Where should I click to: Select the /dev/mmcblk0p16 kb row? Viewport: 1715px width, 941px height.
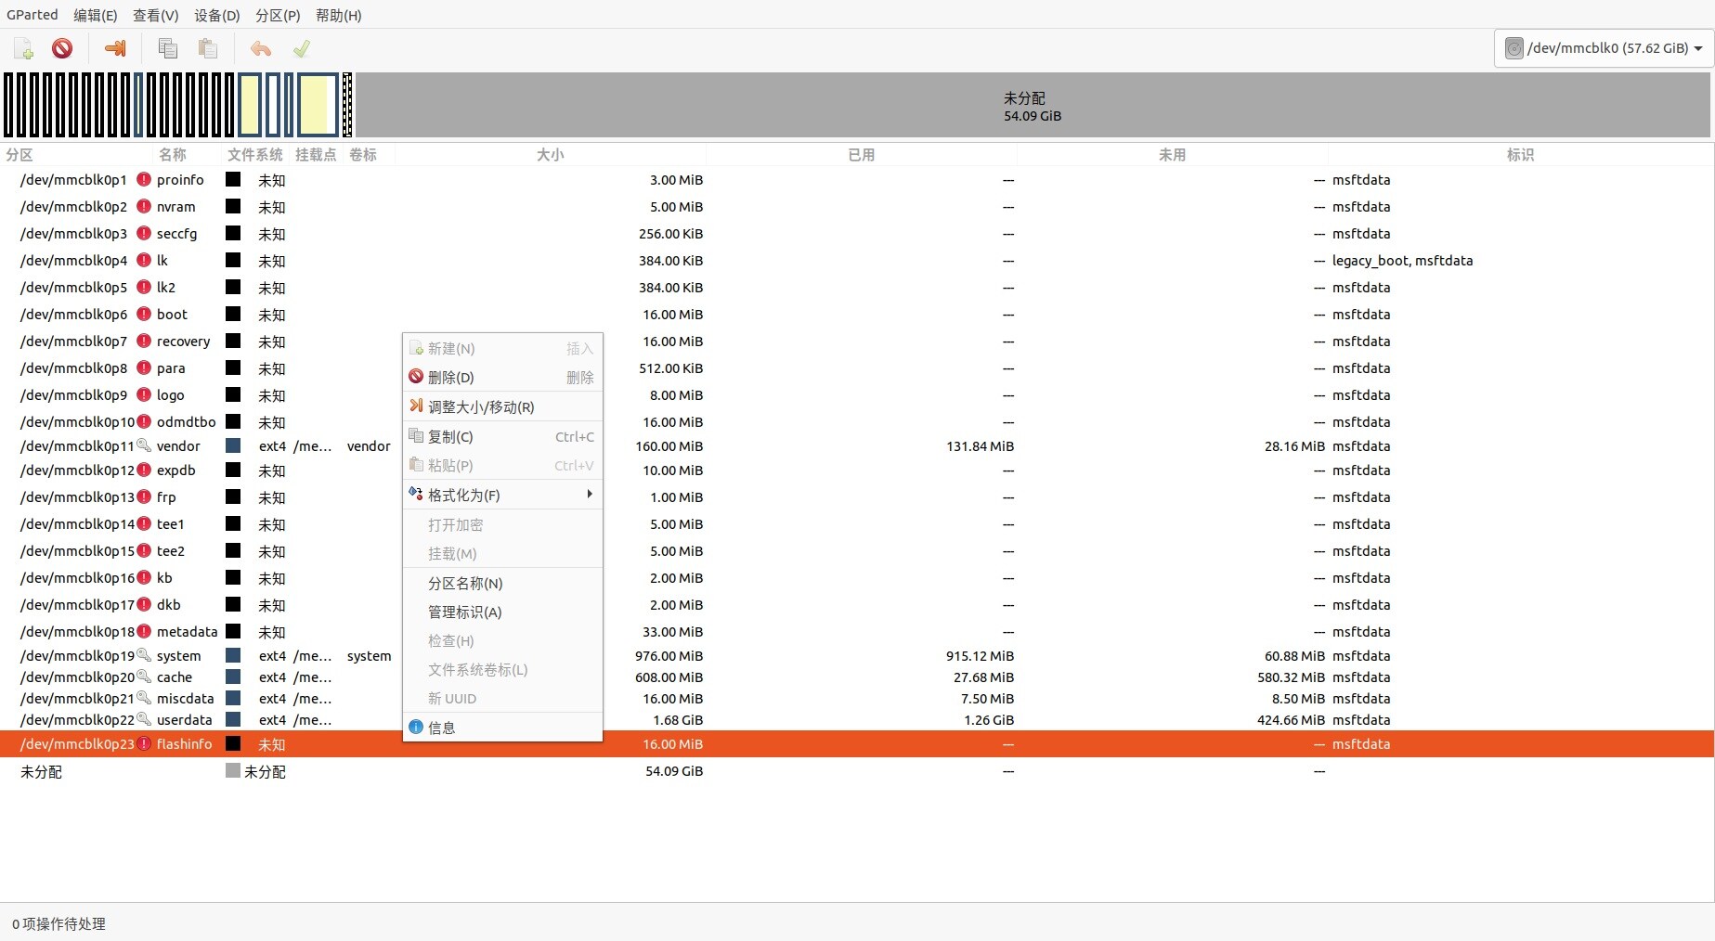(x=857, y=577)
